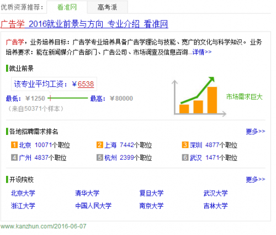
Task: Expand the description via 详情>> link
Action: [x=202, y=52]
